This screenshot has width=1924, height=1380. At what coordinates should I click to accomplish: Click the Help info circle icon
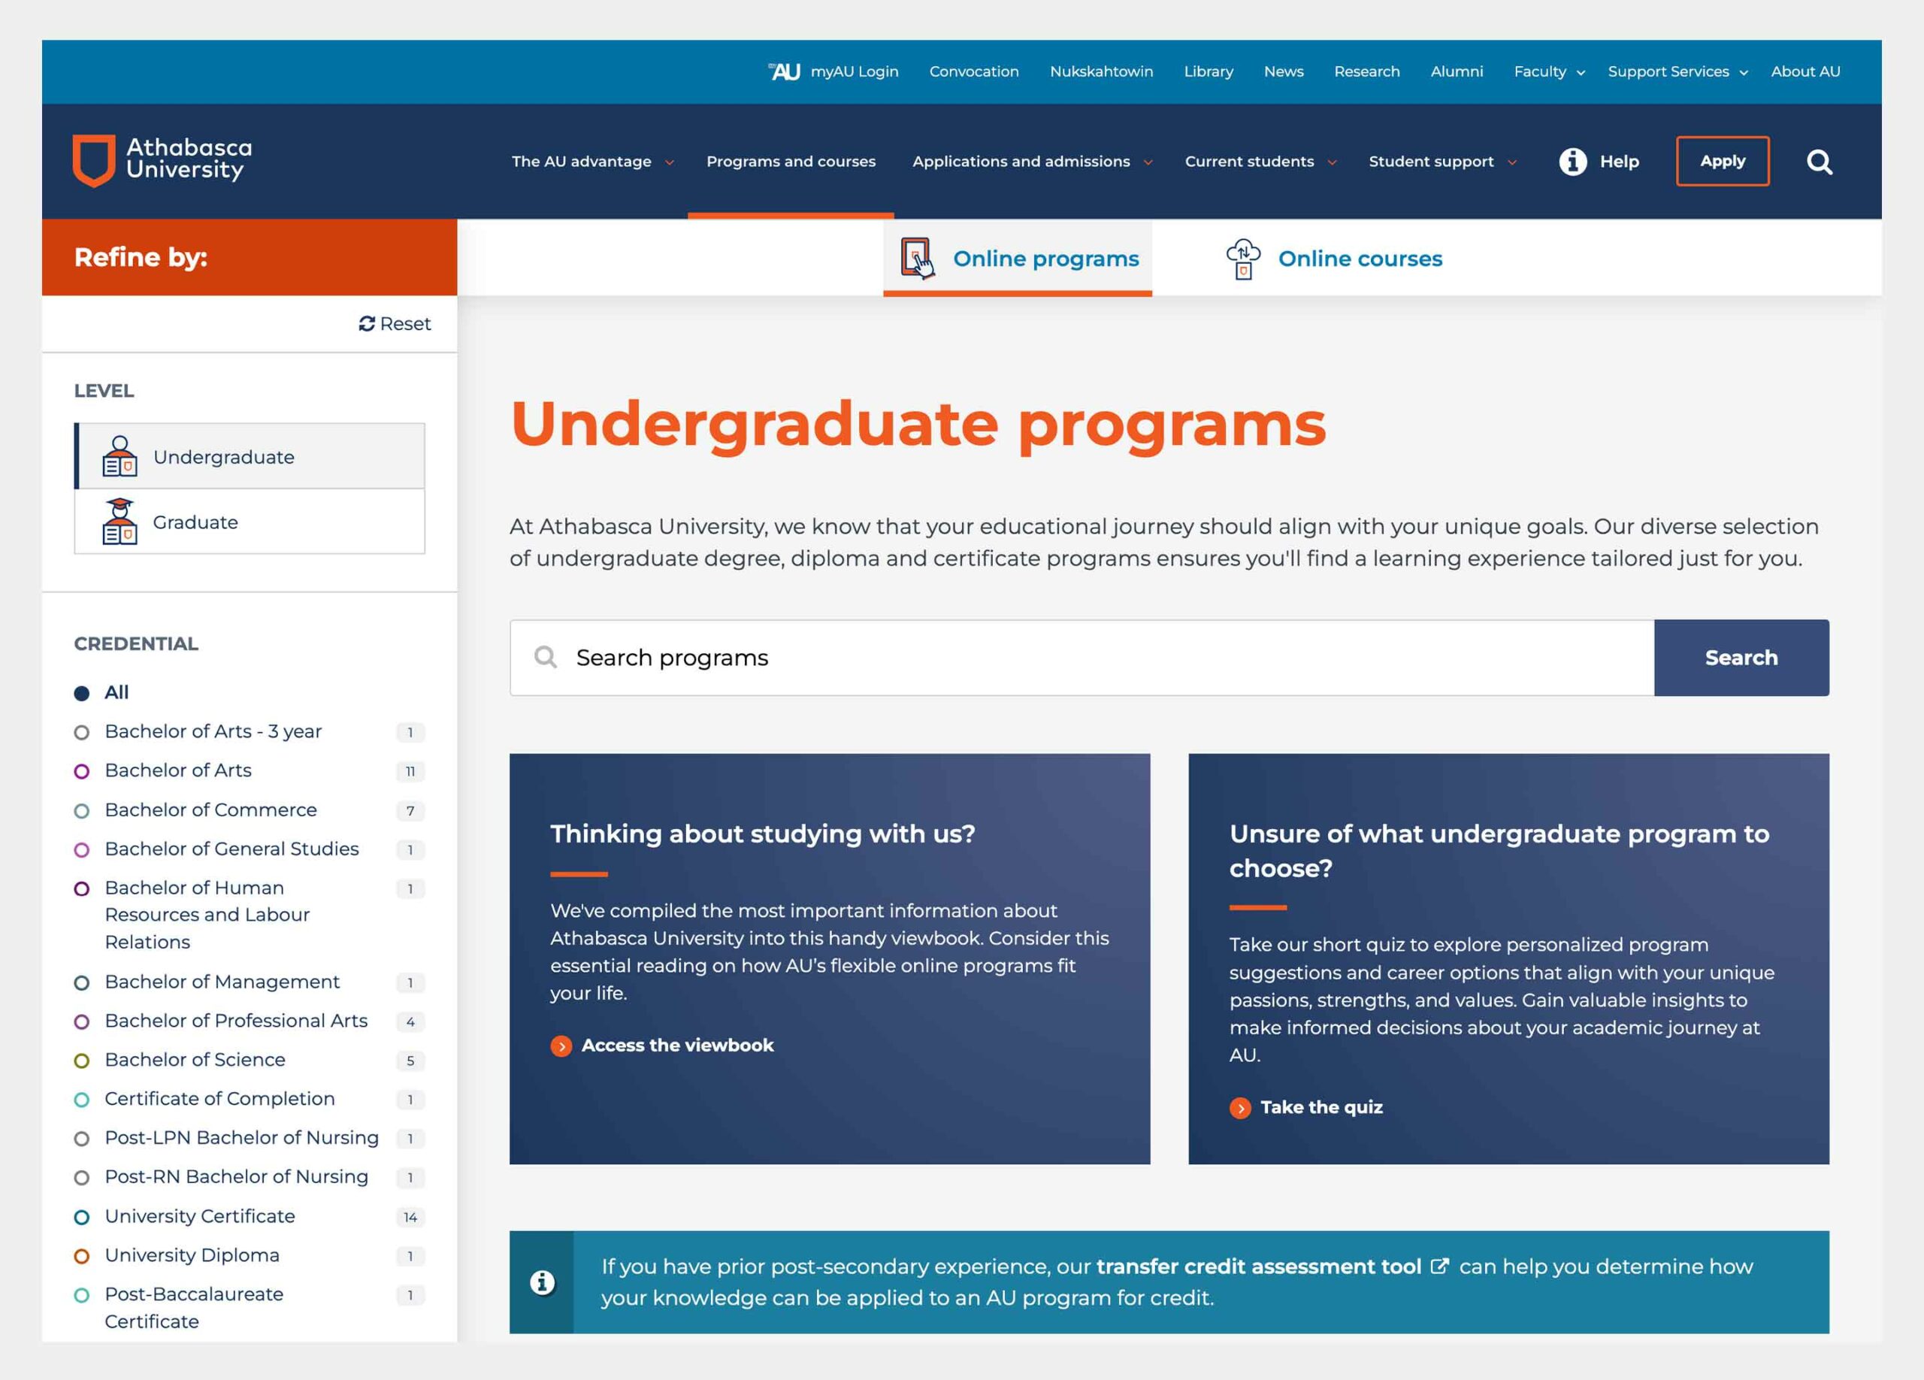pos(1572,161)
